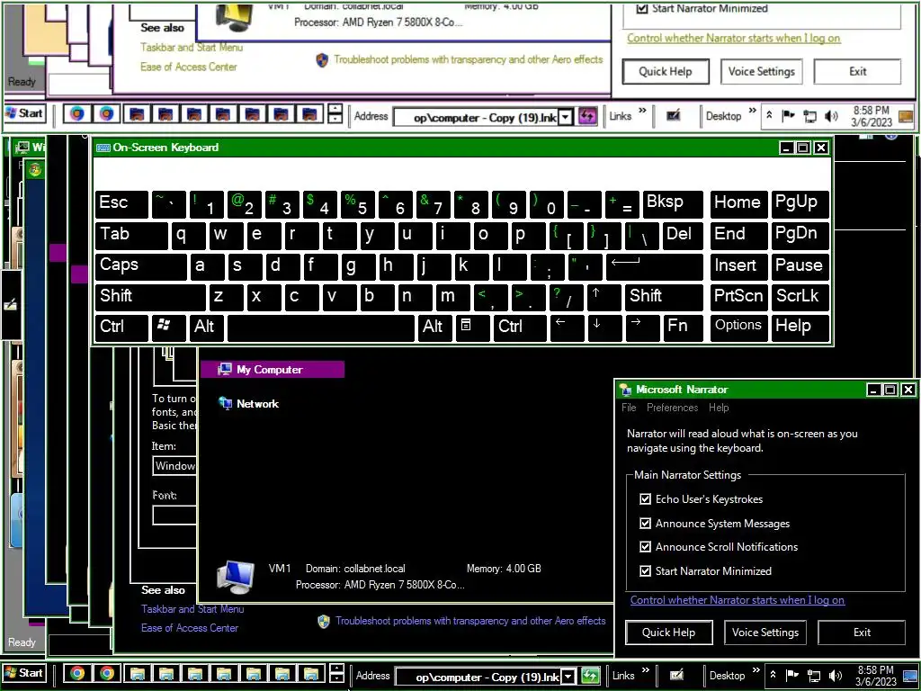The width and height of the screenshot is (921, 691).
Task: Click the context menu key on On-Screen Keyboard
Action: click(472, 328)
